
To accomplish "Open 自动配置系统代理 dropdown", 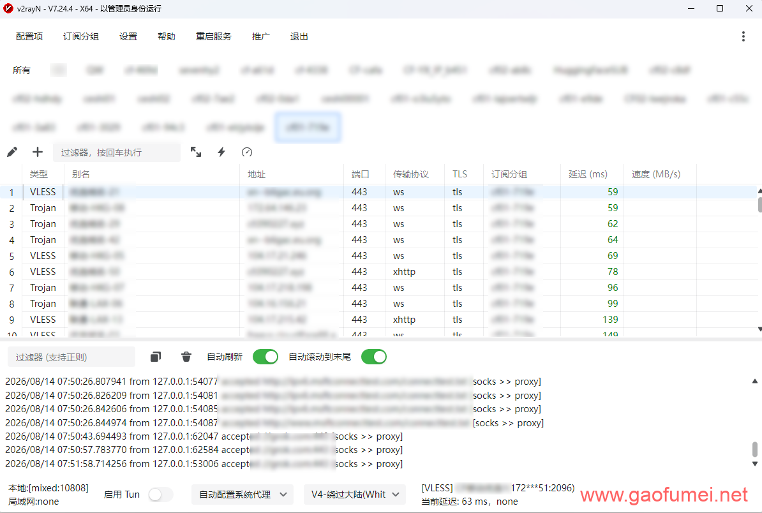I will (243, 494).
